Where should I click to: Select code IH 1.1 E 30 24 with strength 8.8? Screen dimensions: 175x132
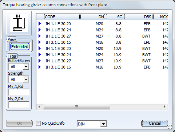coord(58,30)
